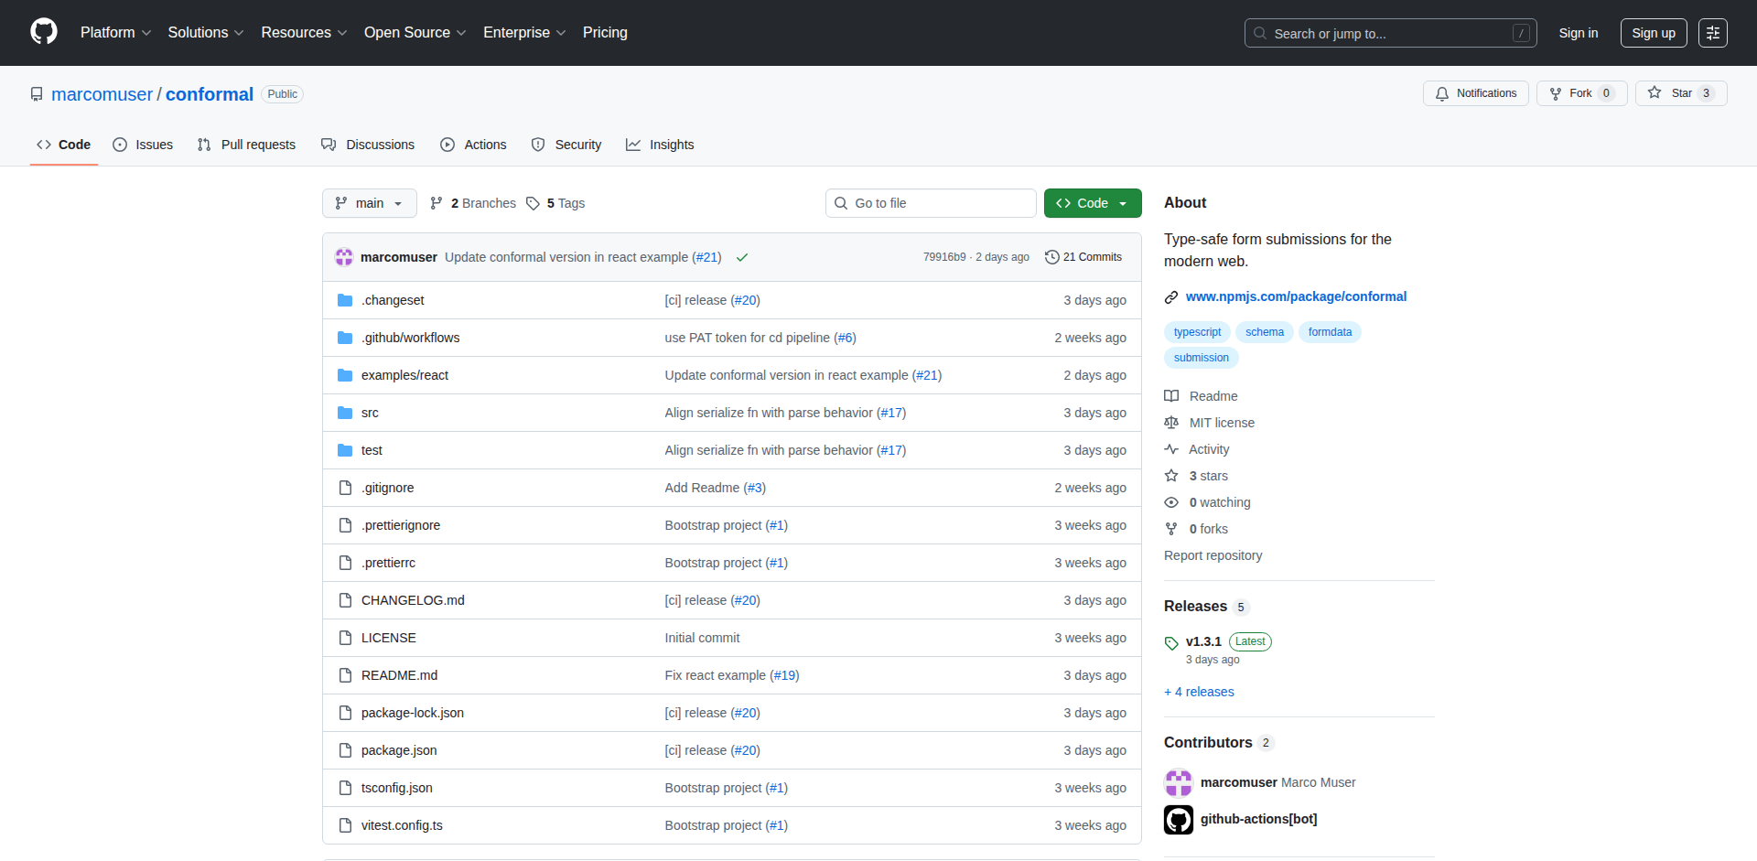
Task: Click the scales icon beside MIT license
Action: pos(1171,423)
